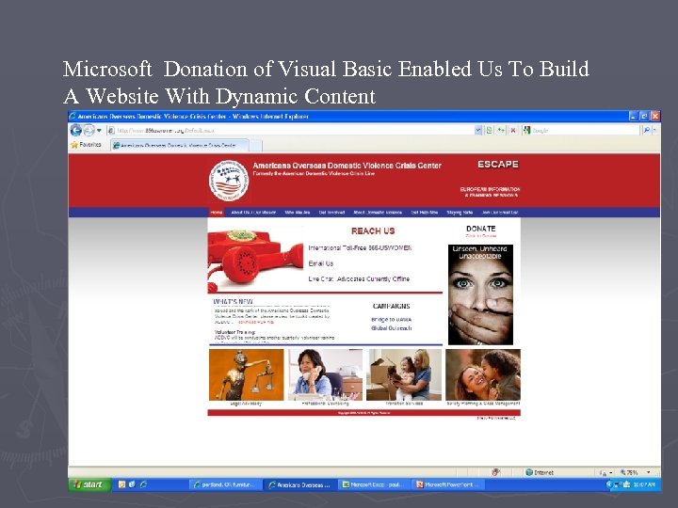
Task: Open the Get Involved menu item
Action: click(x=331, y=213)
